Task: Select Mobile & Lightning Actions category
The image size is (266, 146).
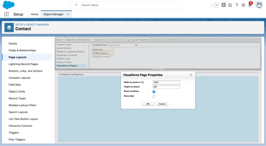Action: [x=70, y=52]
